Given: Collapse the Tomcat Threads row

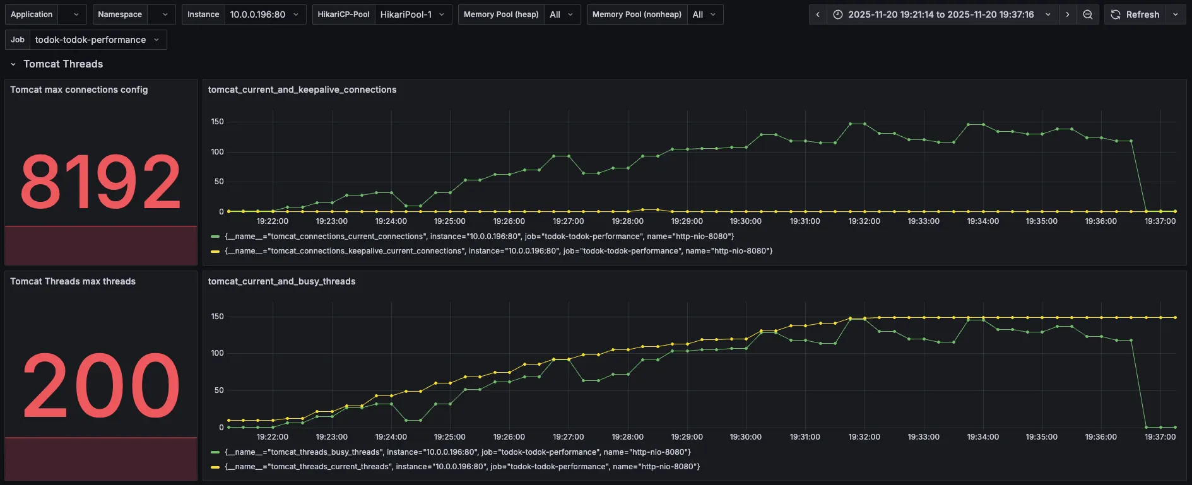Looking at the screenshot, I should pos(13,64).
